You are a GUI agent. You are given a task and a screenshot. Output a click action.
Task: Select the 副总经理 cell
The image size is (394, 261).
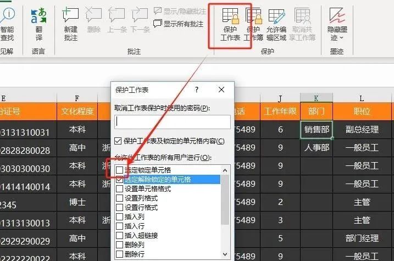pos(362,130)
